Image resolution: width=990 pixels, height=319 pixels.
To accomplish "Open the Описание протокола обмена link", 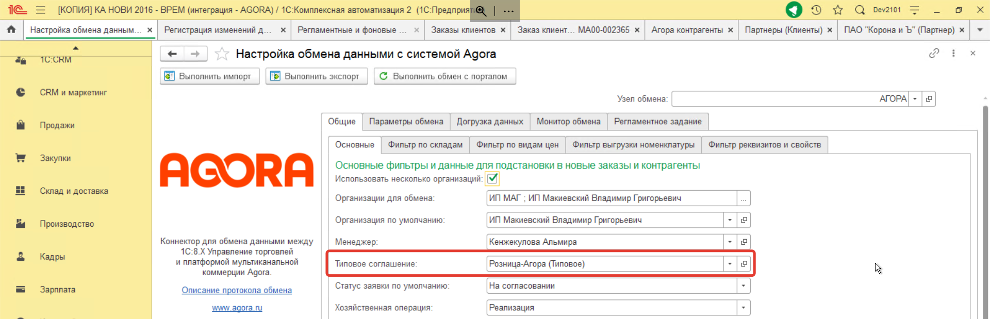I will [237, 290].
